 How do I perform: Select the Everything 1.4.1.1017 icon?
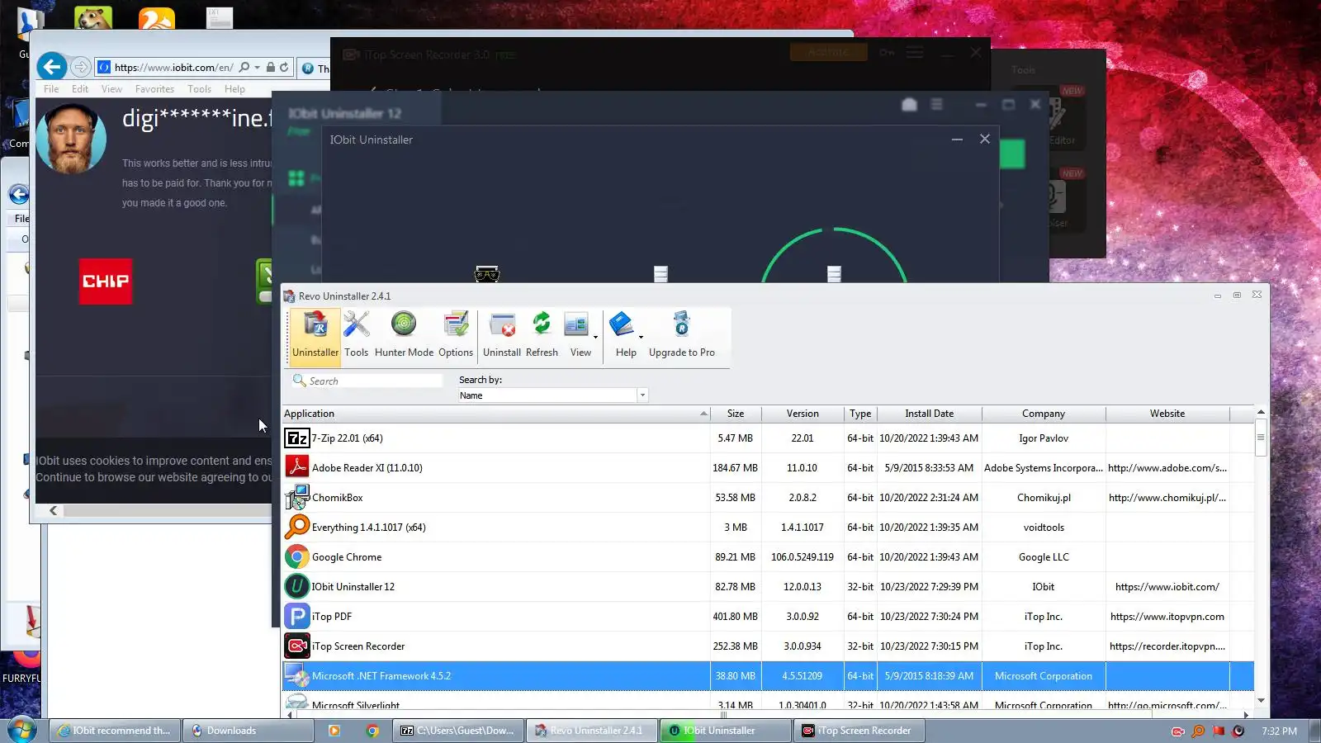tap(297, 528)
